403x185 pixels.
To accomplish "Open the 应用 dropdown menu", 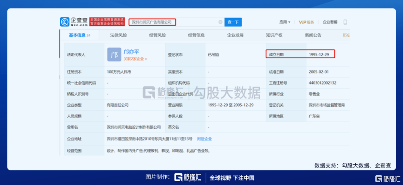I will [x=285, y=22].
